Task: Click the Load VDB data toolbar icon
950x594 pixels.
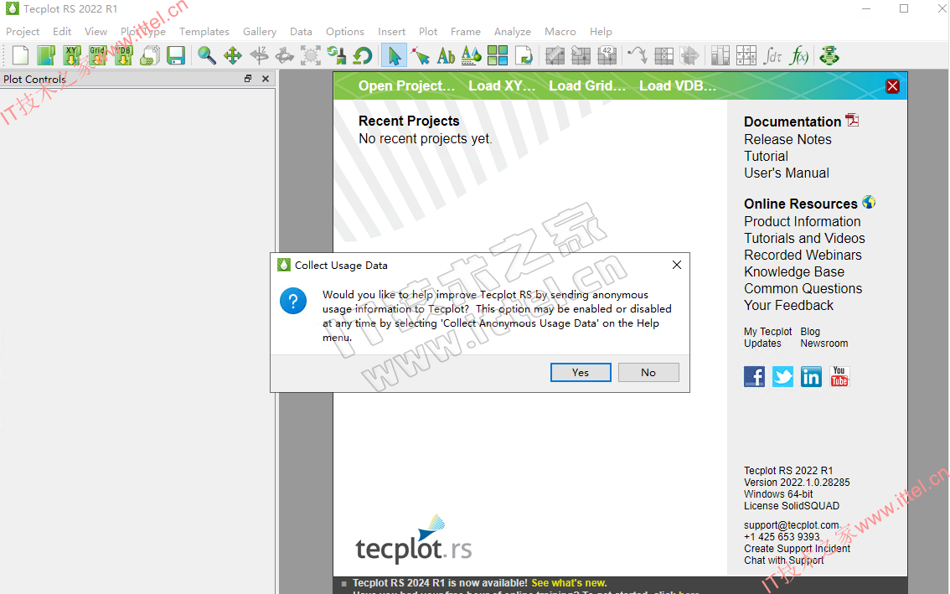Action: 124,56
